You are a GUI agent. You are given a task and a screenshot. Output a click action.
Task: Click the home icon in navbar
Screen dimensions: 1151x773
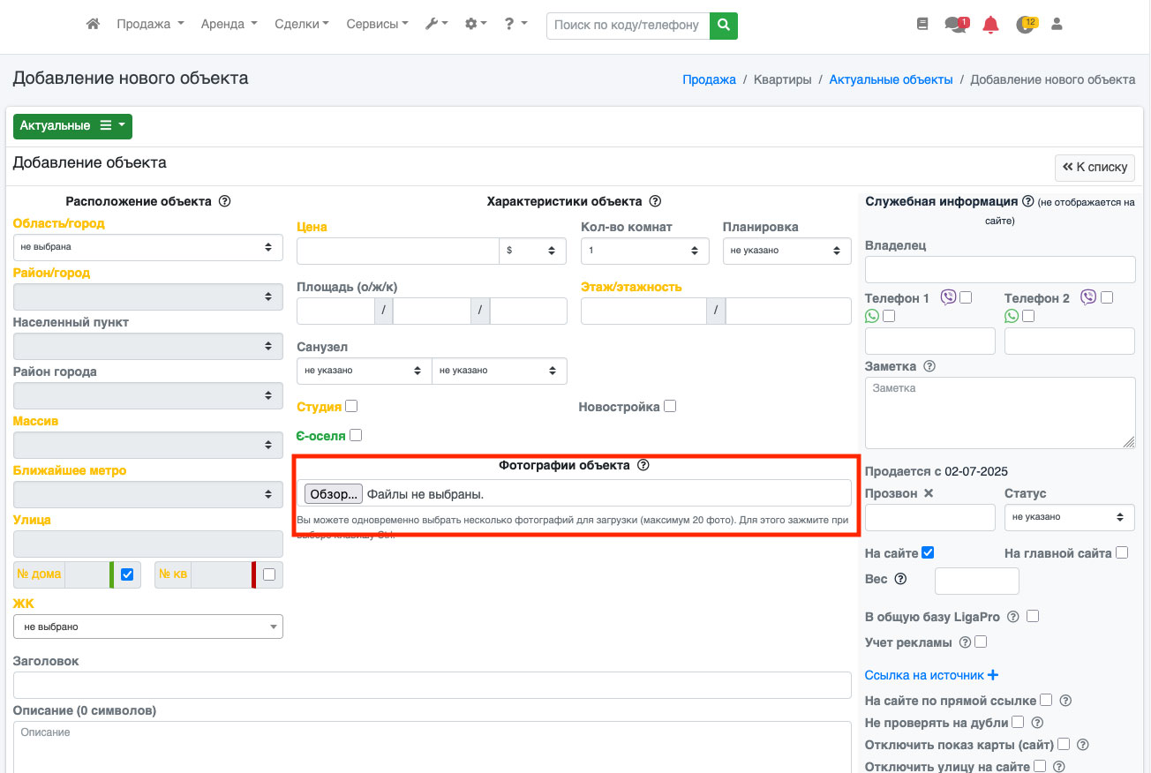[93, 25]
